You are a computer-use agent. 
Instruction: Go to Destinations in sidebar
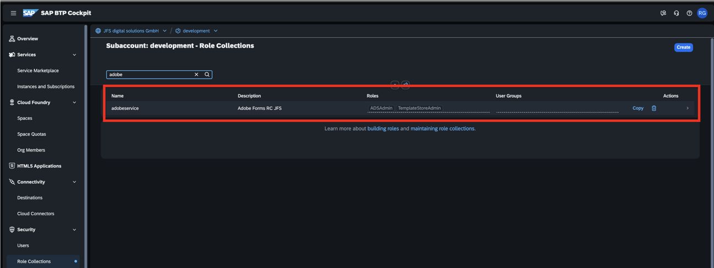[30, 198]
